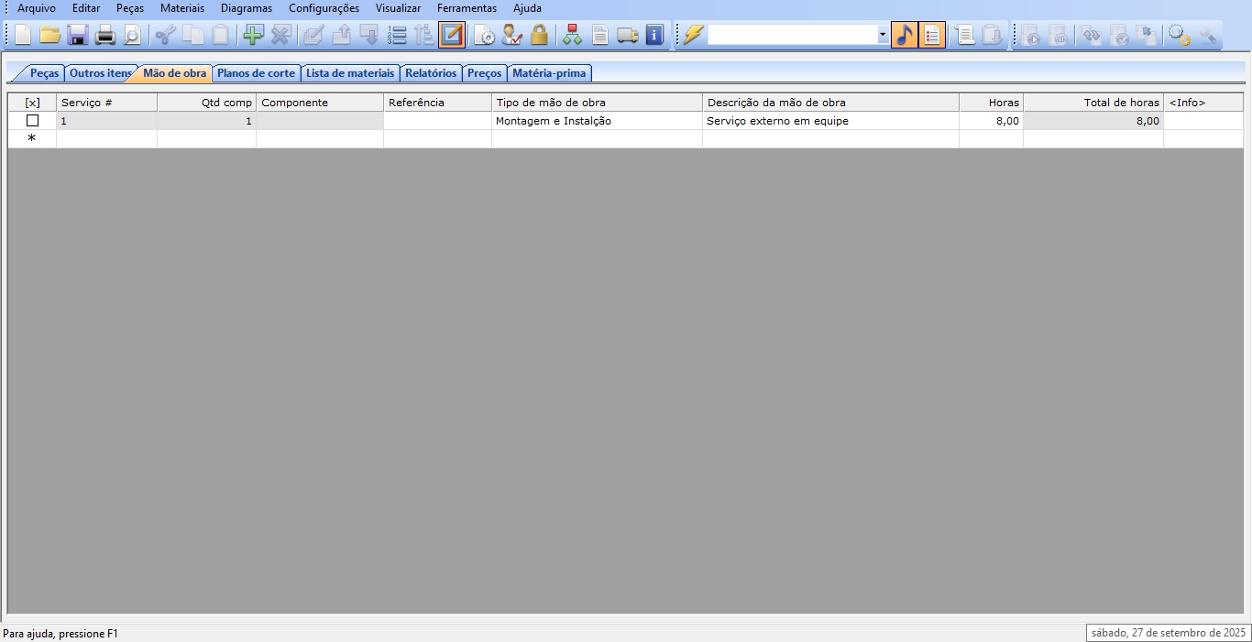
Task: Toggle the music note sound button
Action: pos(904,36)
